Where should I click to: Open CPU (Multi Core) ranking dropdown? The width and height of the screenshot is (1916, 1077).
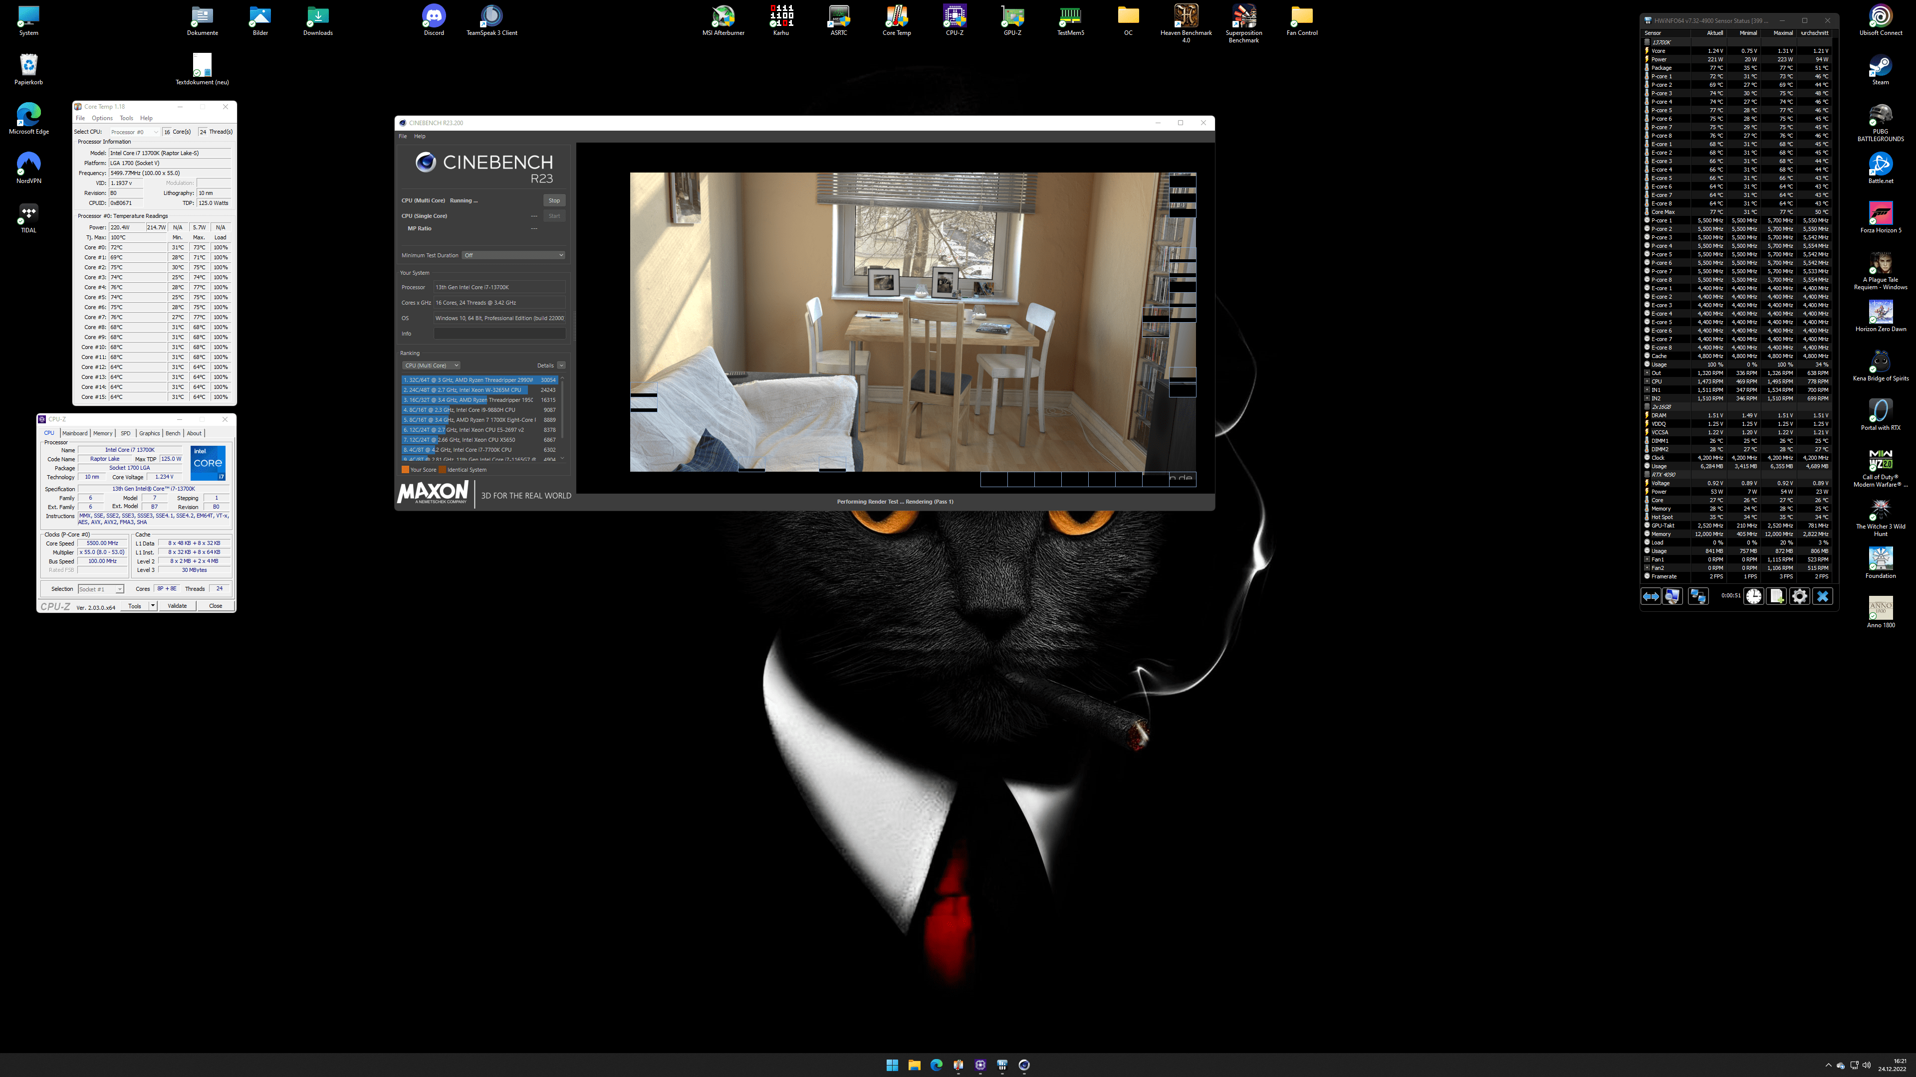click(432, 365)
